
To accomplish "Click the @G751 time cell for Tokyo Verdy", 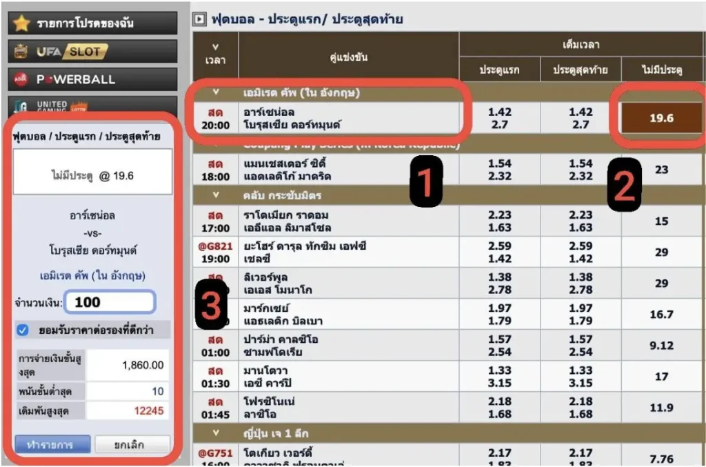I will (215, 456).
